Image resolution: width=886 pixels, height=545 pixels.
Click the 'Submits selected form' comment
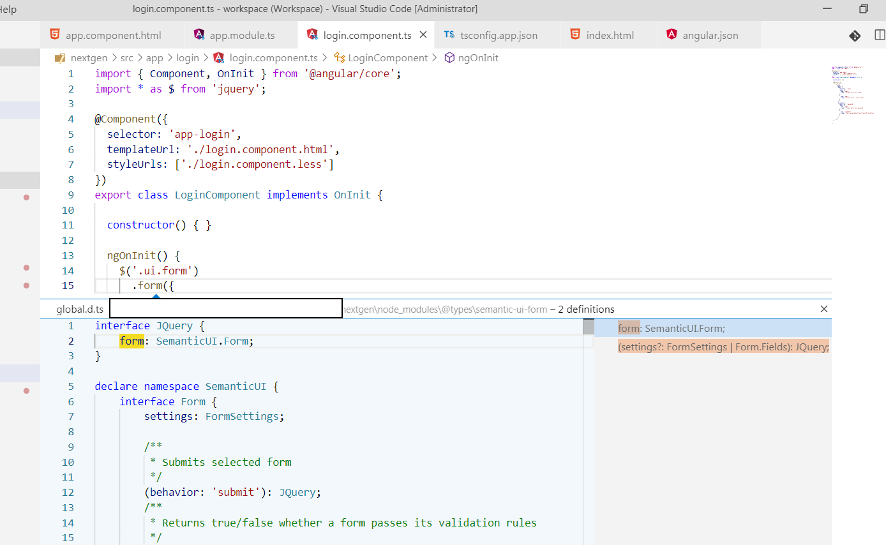[x=227, y=462]
